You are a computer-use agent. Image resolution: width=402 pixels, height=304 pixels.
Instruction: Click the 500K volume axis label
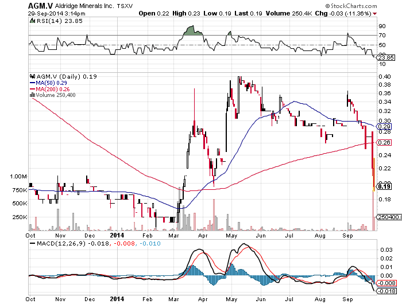[20, 204]
